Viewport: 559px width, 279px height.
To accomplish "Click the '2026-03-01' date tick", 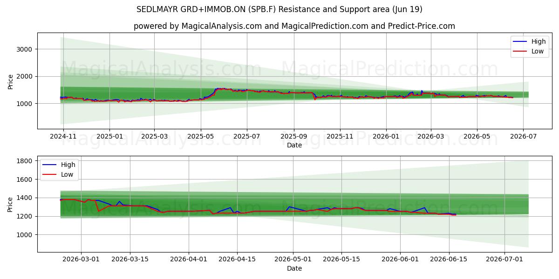I will (82, 259).
